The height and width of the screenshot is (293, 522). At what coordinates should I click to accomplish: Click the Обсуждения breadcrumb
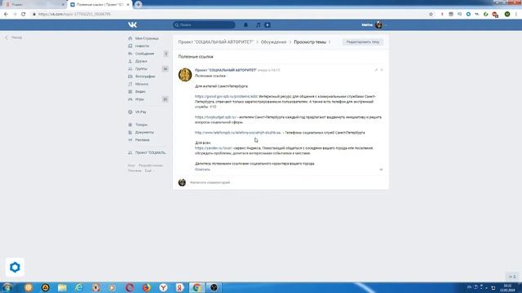point(273,42)
